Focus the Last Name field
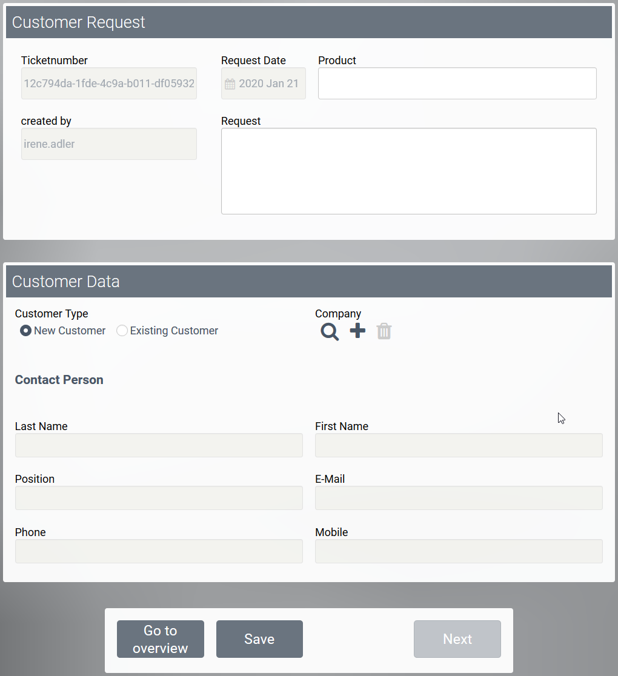618x676 pixels. coord(159,445)
